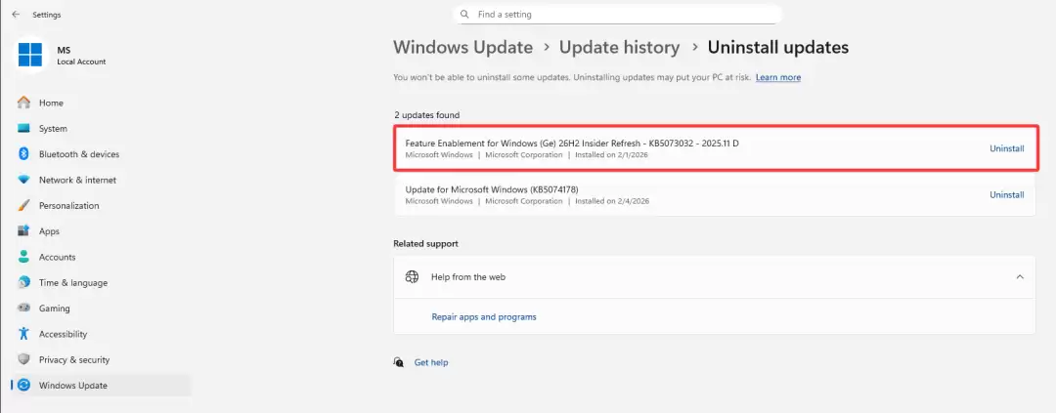Image resolution: width=1056 pixels, height=413 pixels.
Task: Click the Bluetooth & devices icon
Action: tap(24, 154)
